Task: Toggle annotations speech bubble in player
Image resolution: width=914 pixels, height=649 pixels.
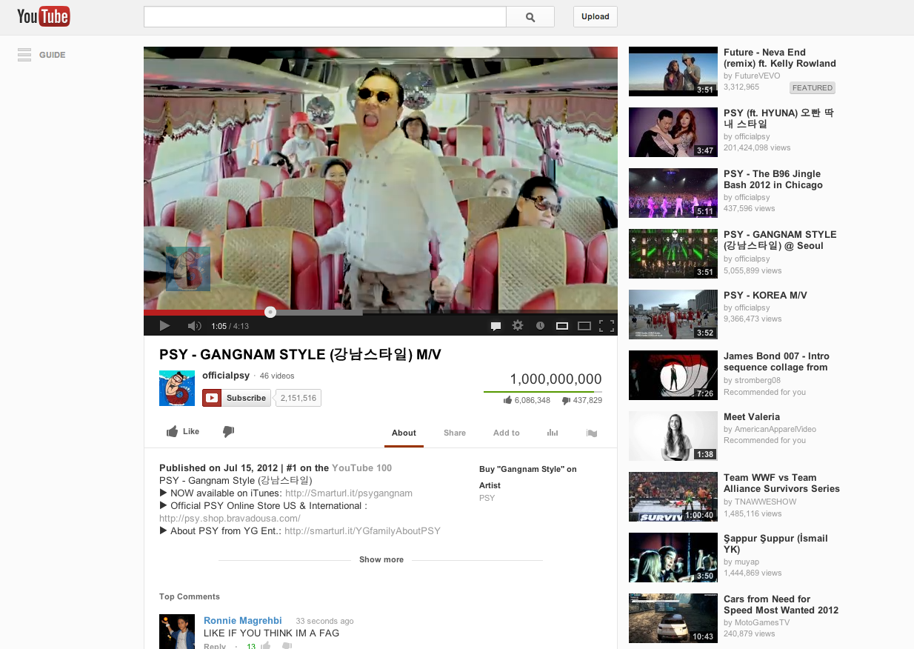Action: tap(496, 326)
